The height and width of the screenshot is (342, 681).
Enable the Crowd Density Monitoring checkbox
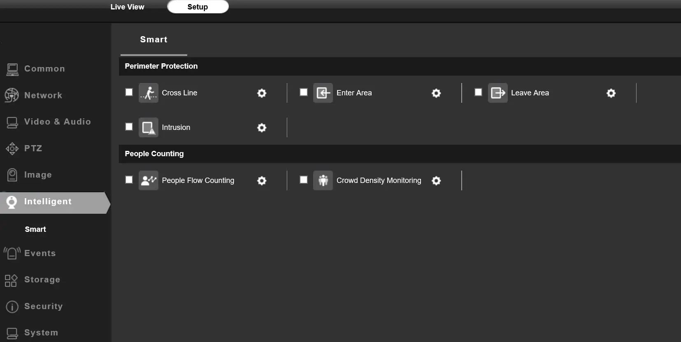[304, 180]
